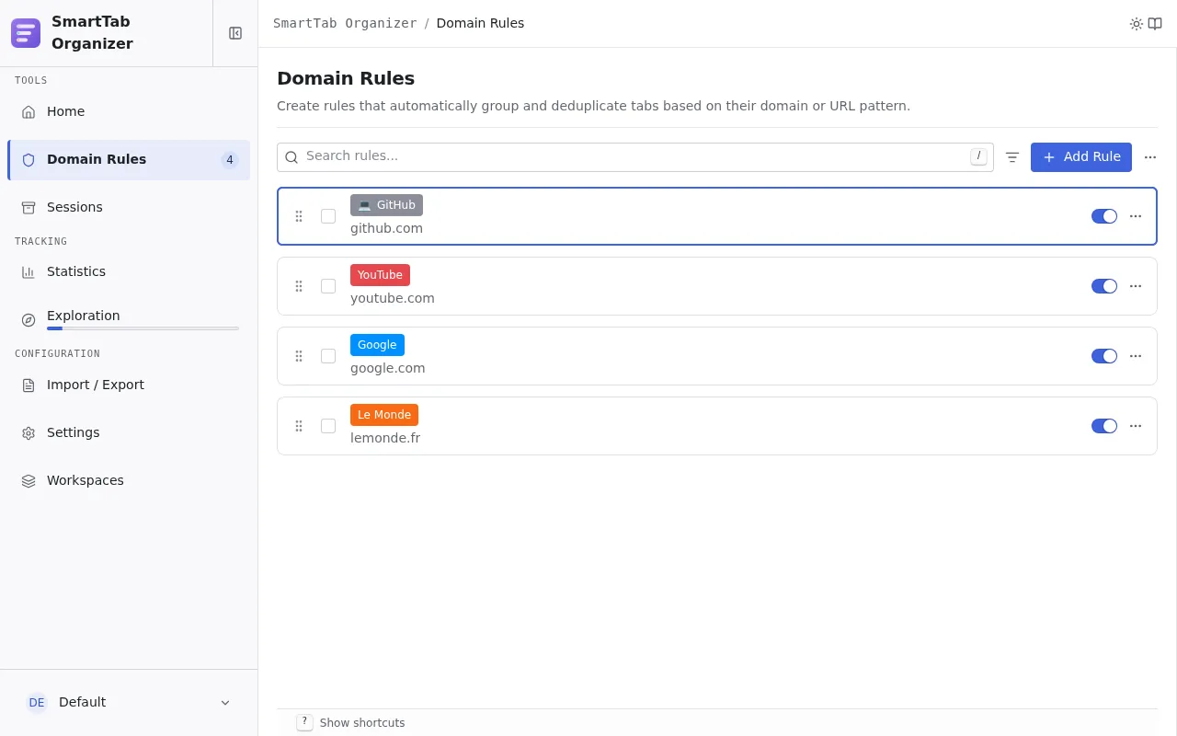Open Domain Rules in sidebar
Viewport: 1177px width, 736px height.
pyautogui.click(x=129, y=160)
